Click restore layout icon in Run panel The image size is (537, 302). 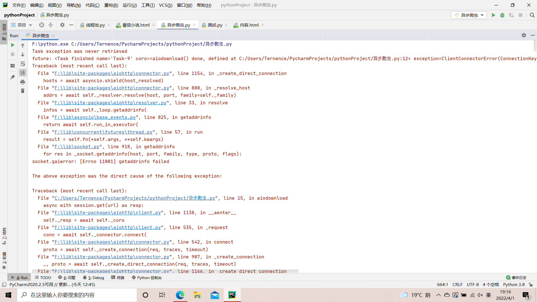[x=13, y=66]
